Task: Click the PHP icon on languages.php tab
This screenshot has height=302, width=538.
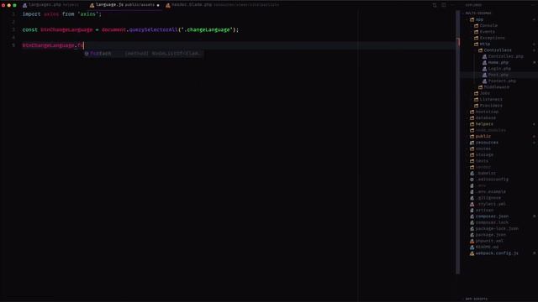Action: click(x=24, y=5)
